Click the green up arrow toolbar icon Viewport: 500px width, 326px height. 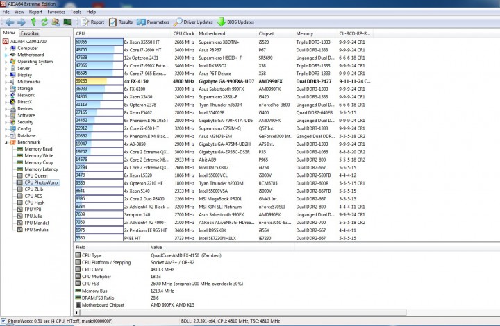click(x=33, y=22)
